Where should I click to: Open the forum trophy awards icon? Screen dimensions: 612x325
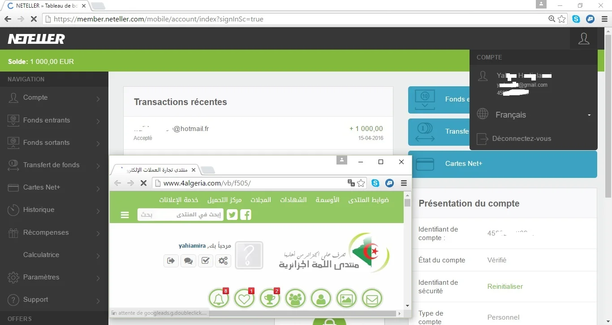270,298
